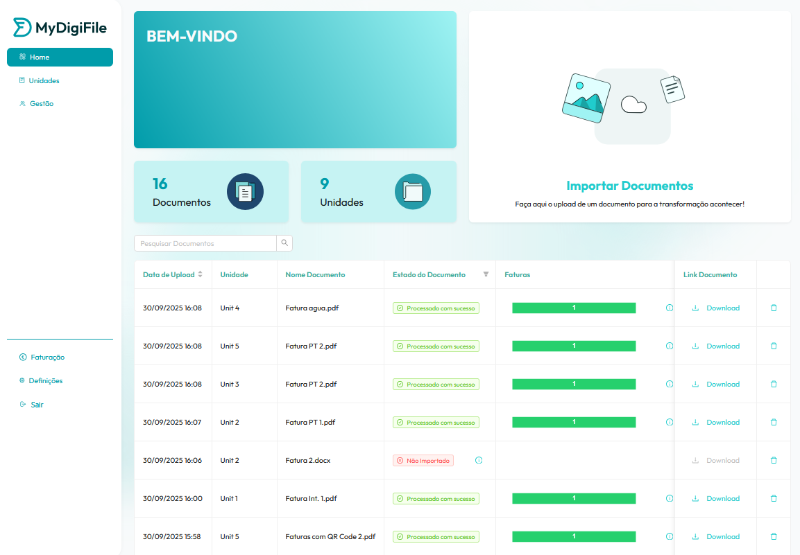This screenshot has width=800, height=555.
Task: Click the Pesquisar Documentos search field
Action: pyautogui.click(x=205, y=243)
